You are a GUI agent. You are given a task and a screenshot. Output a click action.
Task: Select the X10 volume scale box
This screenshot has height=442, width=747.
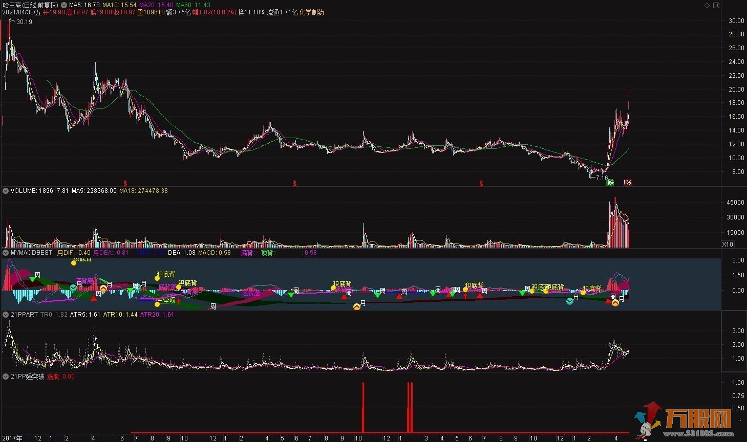[x=727, y=244]
